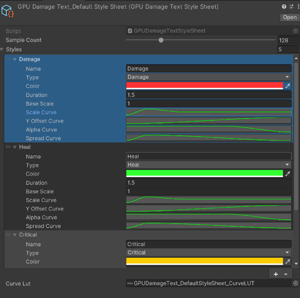
Task: Open the Heal Spread Curve editor
Action: pyautogui.click(x=209, y=226)
